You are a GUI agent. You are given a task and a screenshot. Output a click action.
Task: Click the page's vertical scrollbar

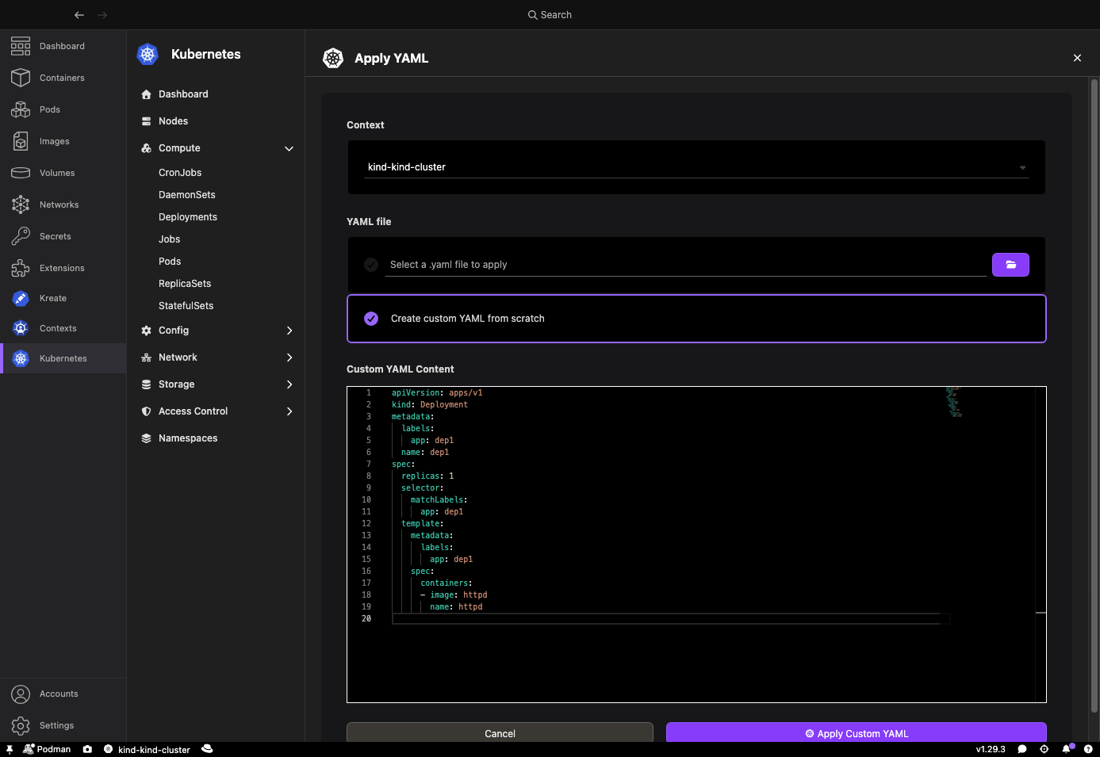tap(1094, 396)
